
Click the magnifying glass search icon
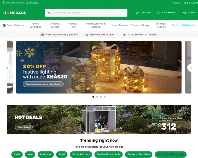click(x=49, y=13)
